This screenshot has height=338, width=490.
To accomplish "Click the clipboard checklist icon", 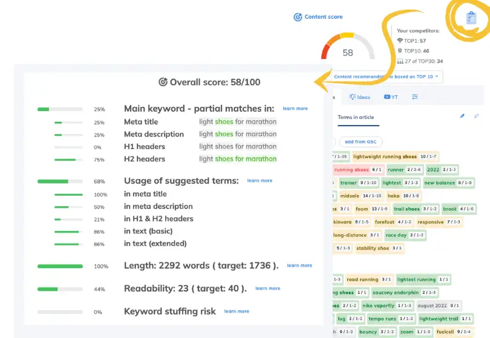I will [x=472, y=18].
